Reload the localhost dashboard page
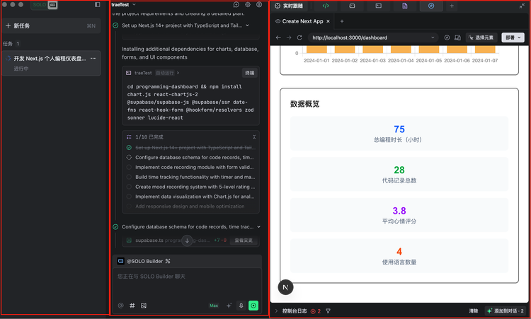The height and width of the screenshot is (319, 531). point(299,37)
